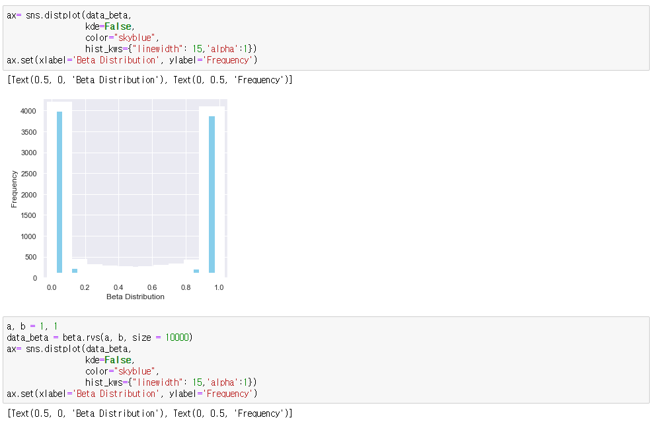Click the 0.4 tick label on the x-axis
Image resolution: width=659 pixels, height=428 pixels.
point(118,287)
